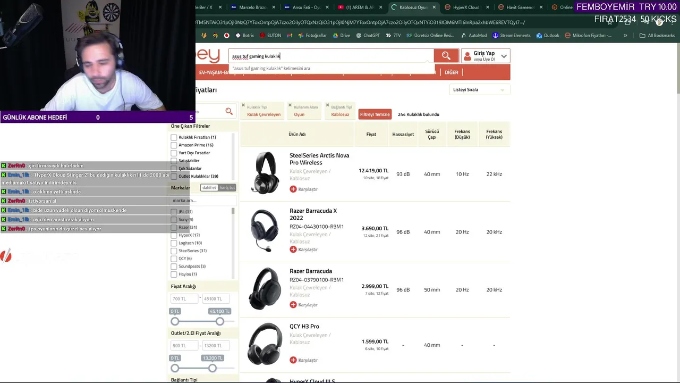
Task: Open the Listeyi Sırala sort dropdown
Action: coord(480,90)
